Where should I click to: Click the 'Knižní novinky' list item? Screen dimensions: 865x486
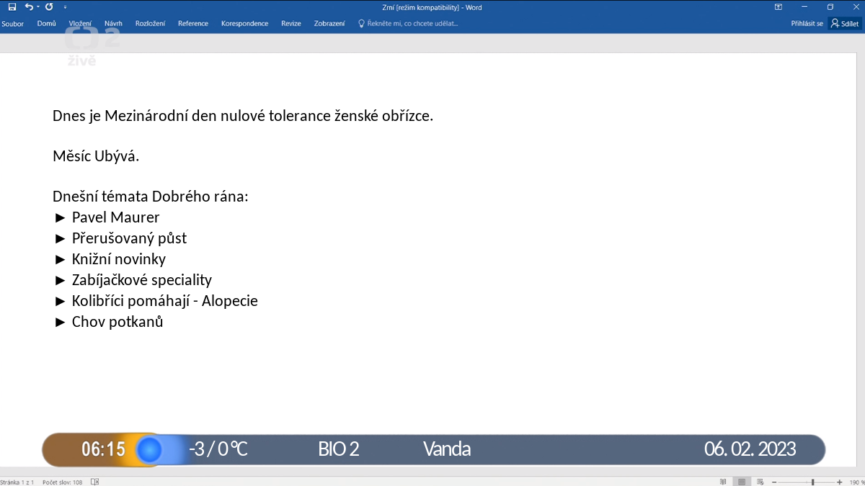point(119,259)
